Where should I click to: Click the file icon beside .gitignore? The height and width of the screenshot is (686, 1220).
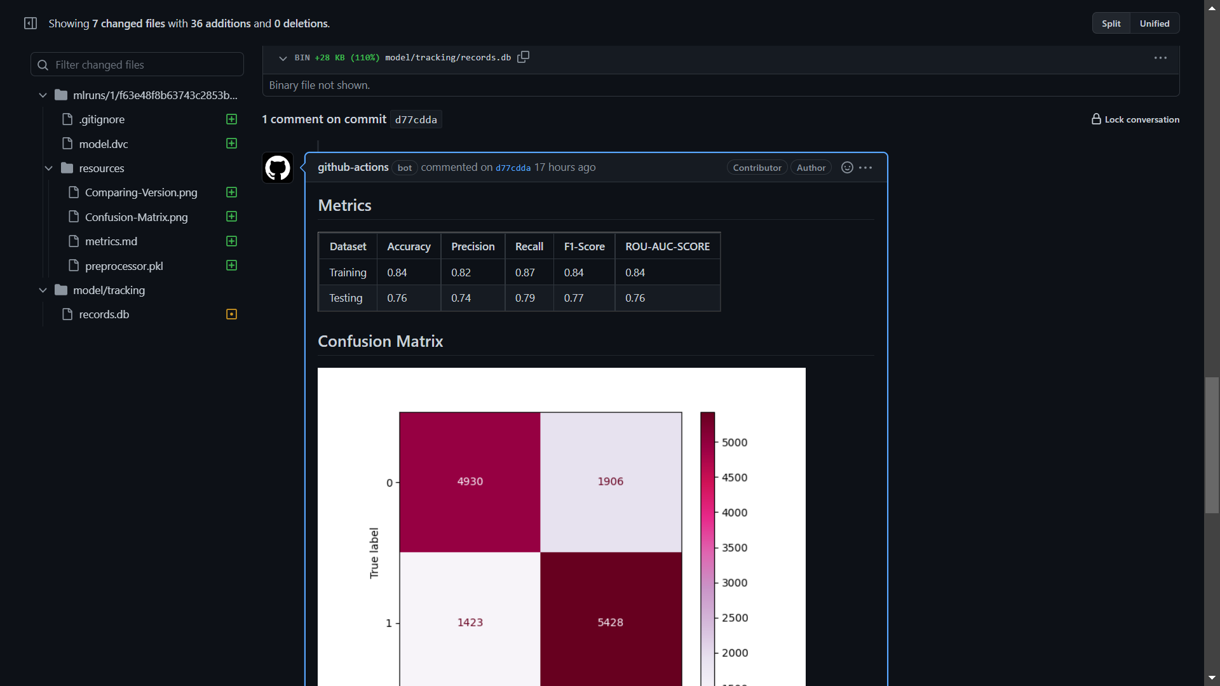(x=67, y=119)
